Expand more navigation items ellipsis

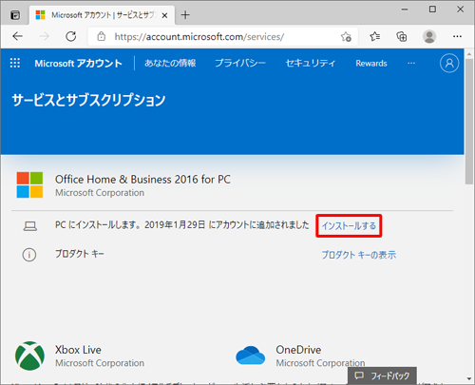click(x=411, y=63)
